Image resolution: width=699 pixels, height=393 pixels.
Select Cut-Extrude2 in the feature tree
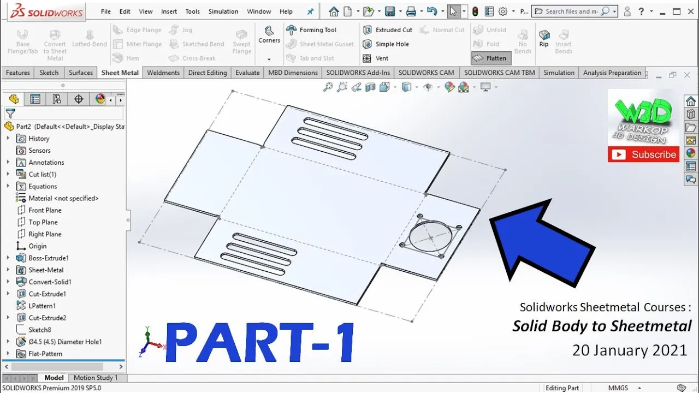[x=48, y=318]
